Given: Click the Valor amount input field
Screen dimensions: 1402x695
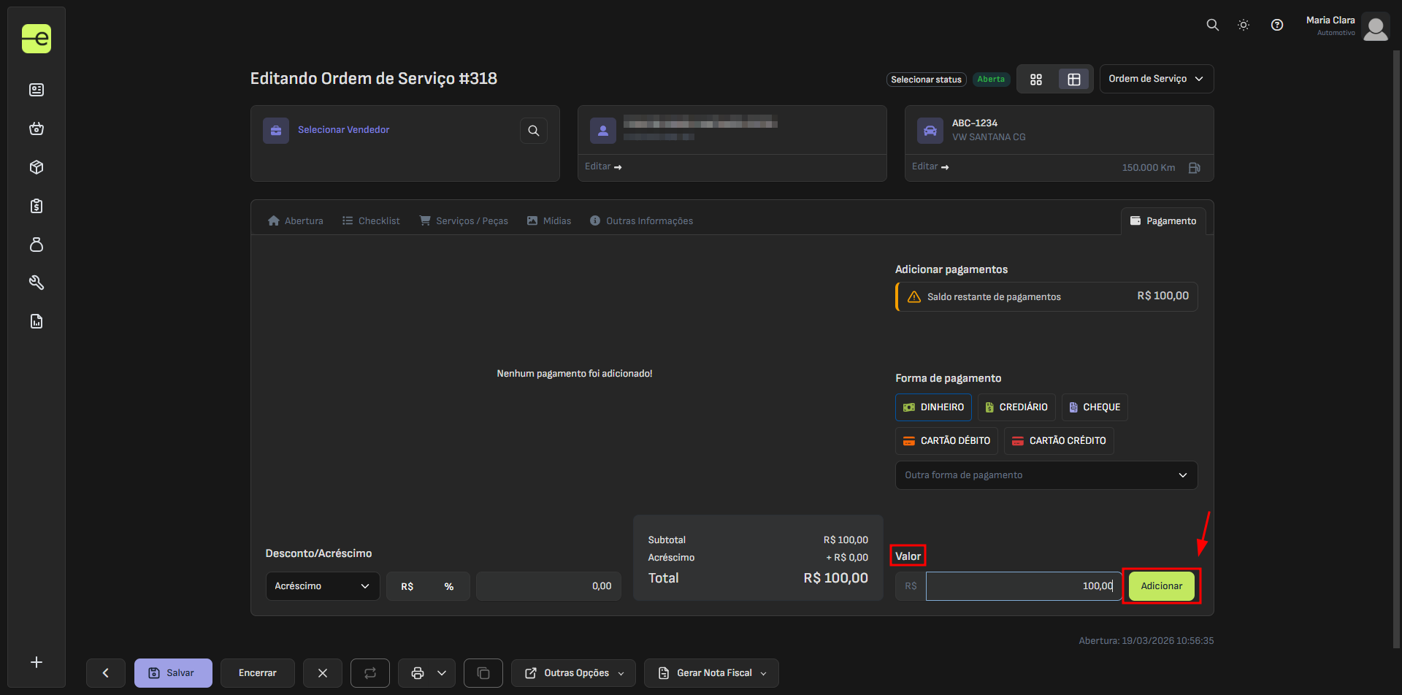Looking at the screenshot, I should (x=1022, y=586).
